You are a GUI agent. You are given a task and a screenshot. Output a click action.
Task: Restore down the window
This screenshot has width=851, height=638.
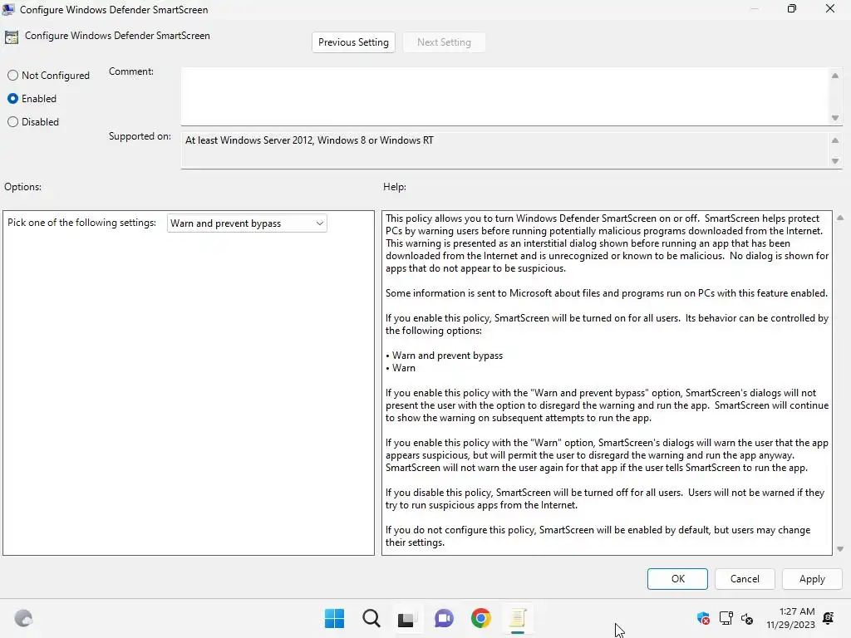point(792,8)
